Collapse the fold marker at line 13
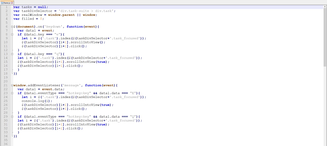327x146 pixels. pyautogui.click(x=12, y=54)
